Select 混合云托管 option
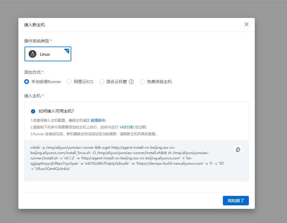Screen dimensions: 287x223 coord(101,82)
